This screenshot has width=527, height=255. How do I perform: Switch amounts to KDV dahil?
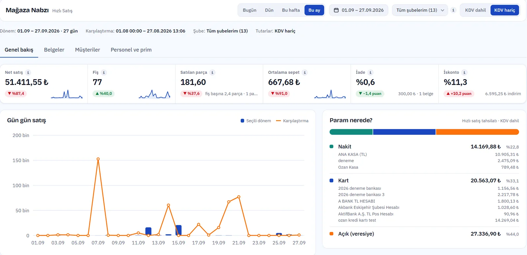click(475, 10)
